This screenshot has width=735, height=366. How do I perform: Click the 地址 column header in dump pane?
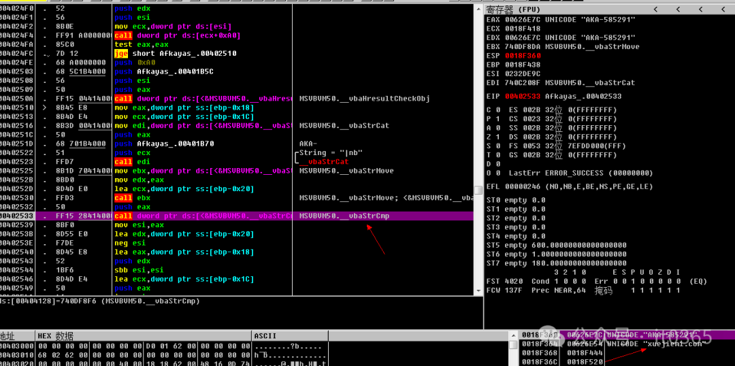pyautogui.click(x=8, y=336)
